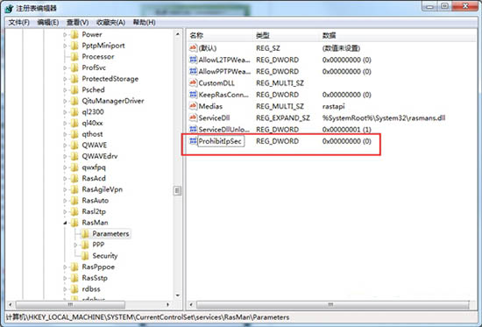Click the PPP folder icon
The image size is (482, 327).
click(x=85, y=245)
